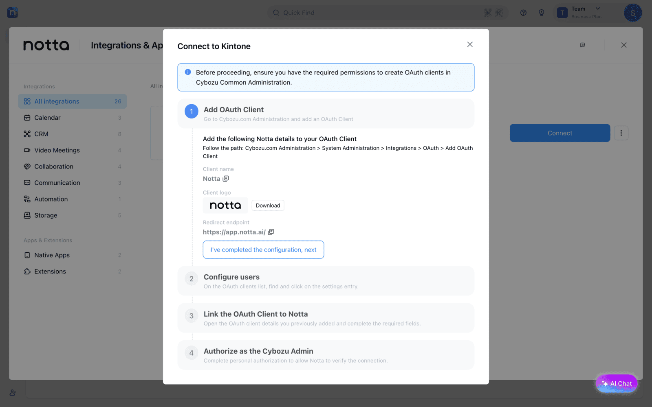This screenshot has width=652, height=407.
Task: Expand step 3 Link the OAuth Client to Notta
Action: coord(326,318)
